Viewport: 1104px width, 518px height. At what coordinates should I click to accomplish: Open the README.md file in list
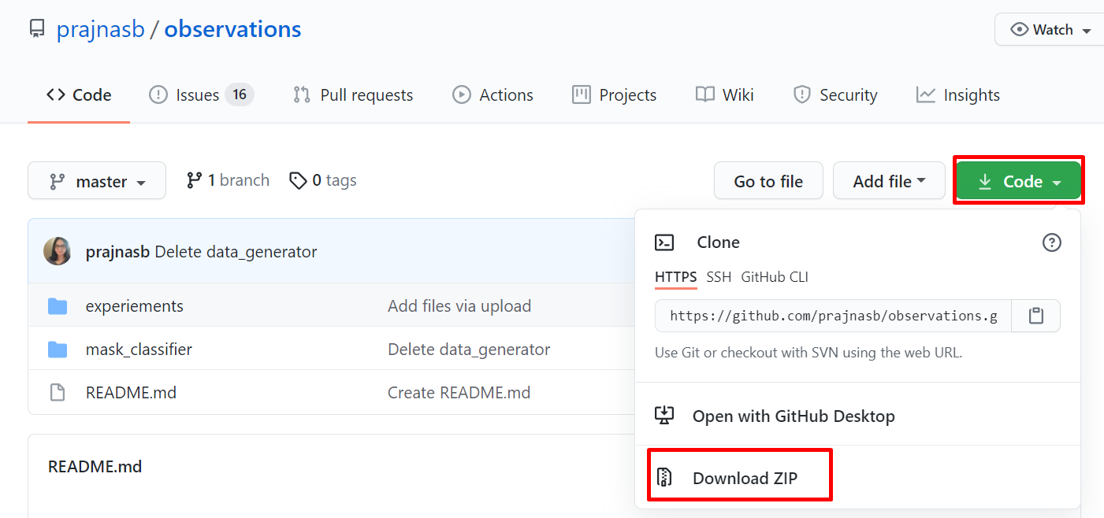coord(131,392)
